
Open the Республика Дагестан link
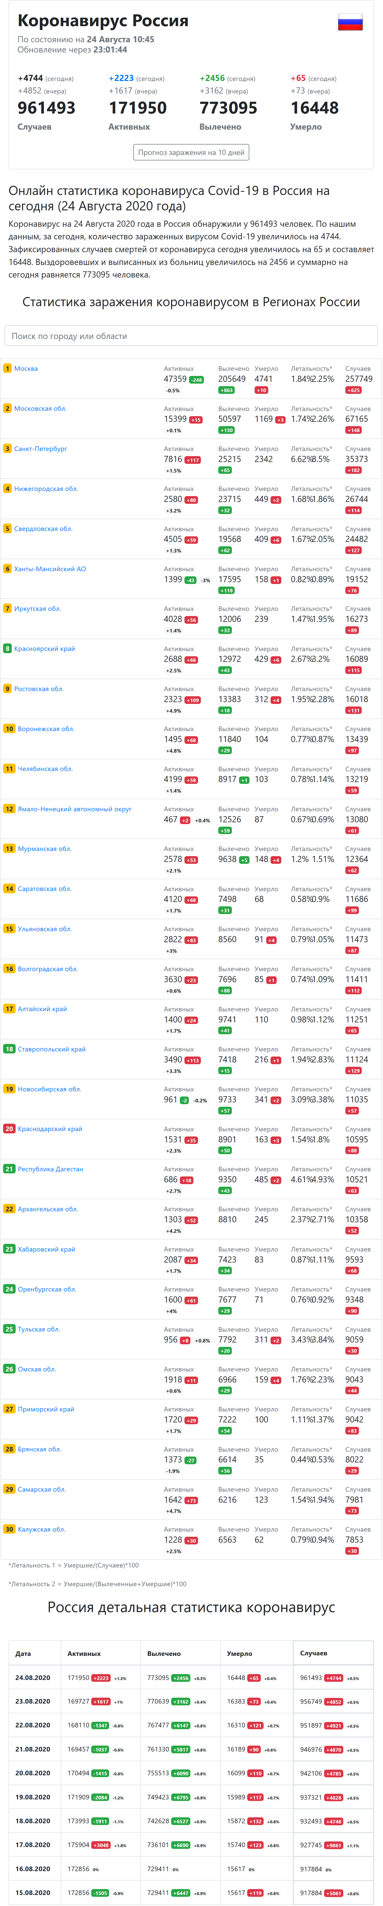50,1169
